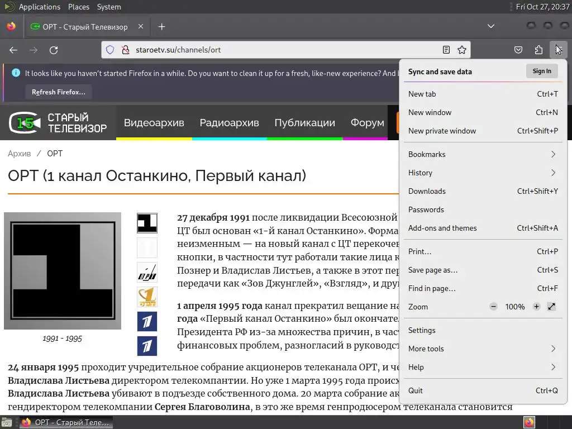This screenshot has height=429, width=572.
Task: Select Print… in the menu
Action: [x=483, y=252]
